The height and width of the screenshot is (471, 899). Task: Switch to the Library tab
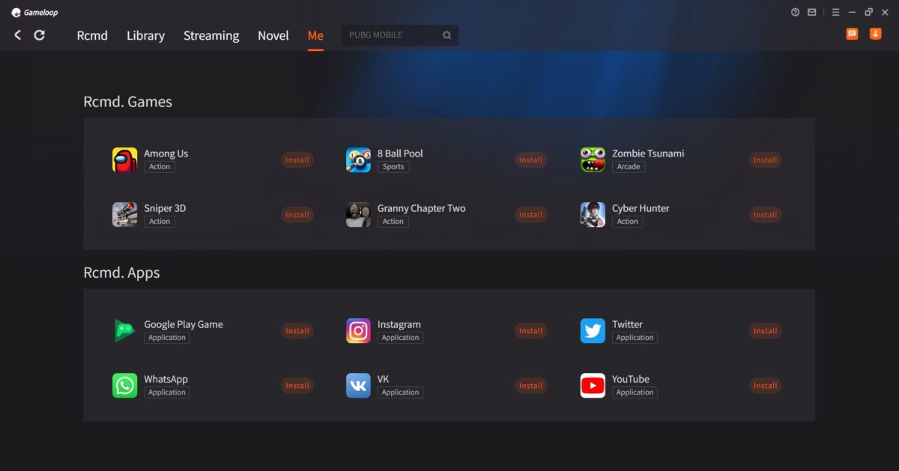pos(145,35)
